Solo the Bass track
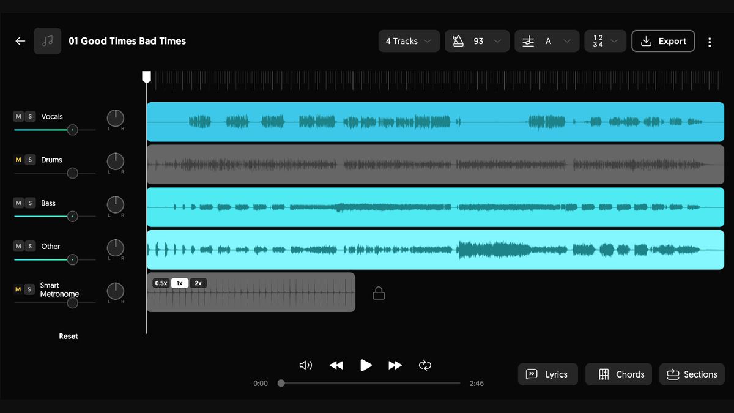This screenshot has height=413, width=734. (x=29, y=203)
